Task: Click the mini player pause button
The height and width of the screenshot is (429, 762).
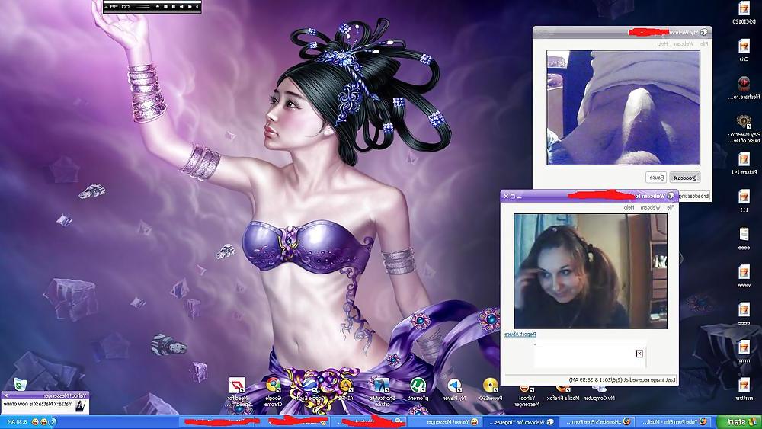Action: point(174,7)
